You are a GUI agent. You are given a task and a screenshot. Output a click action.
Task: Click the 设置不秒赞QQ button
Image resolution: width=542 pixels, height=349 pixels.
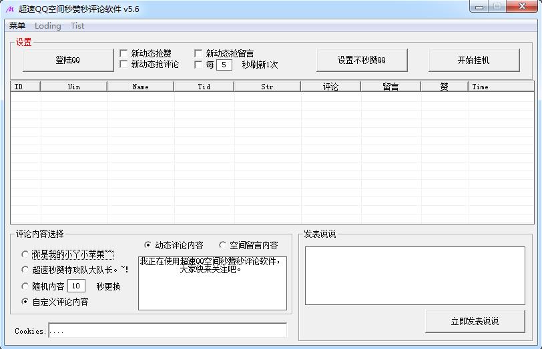(x=361, y=60)
